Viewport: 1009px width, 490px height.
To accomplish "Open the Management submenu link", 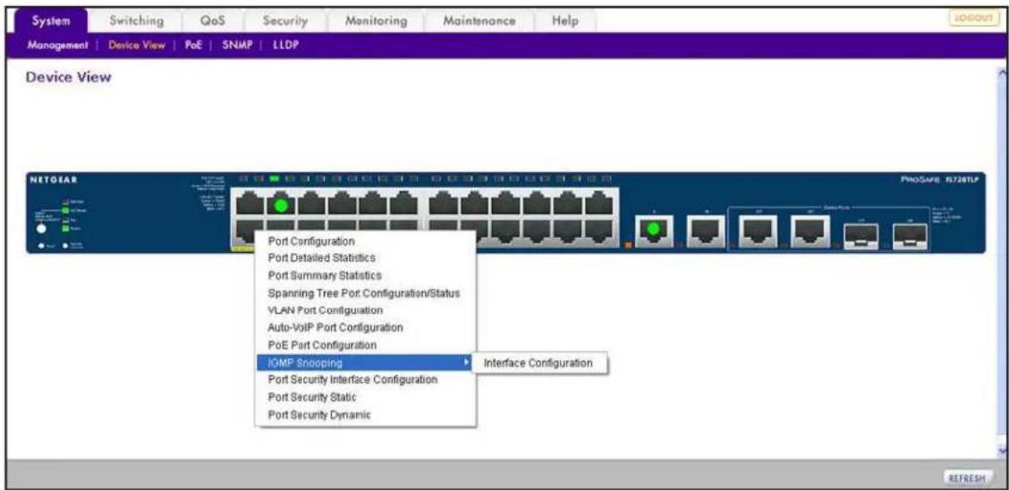I will pyautogui.click(x=56, y=46).
